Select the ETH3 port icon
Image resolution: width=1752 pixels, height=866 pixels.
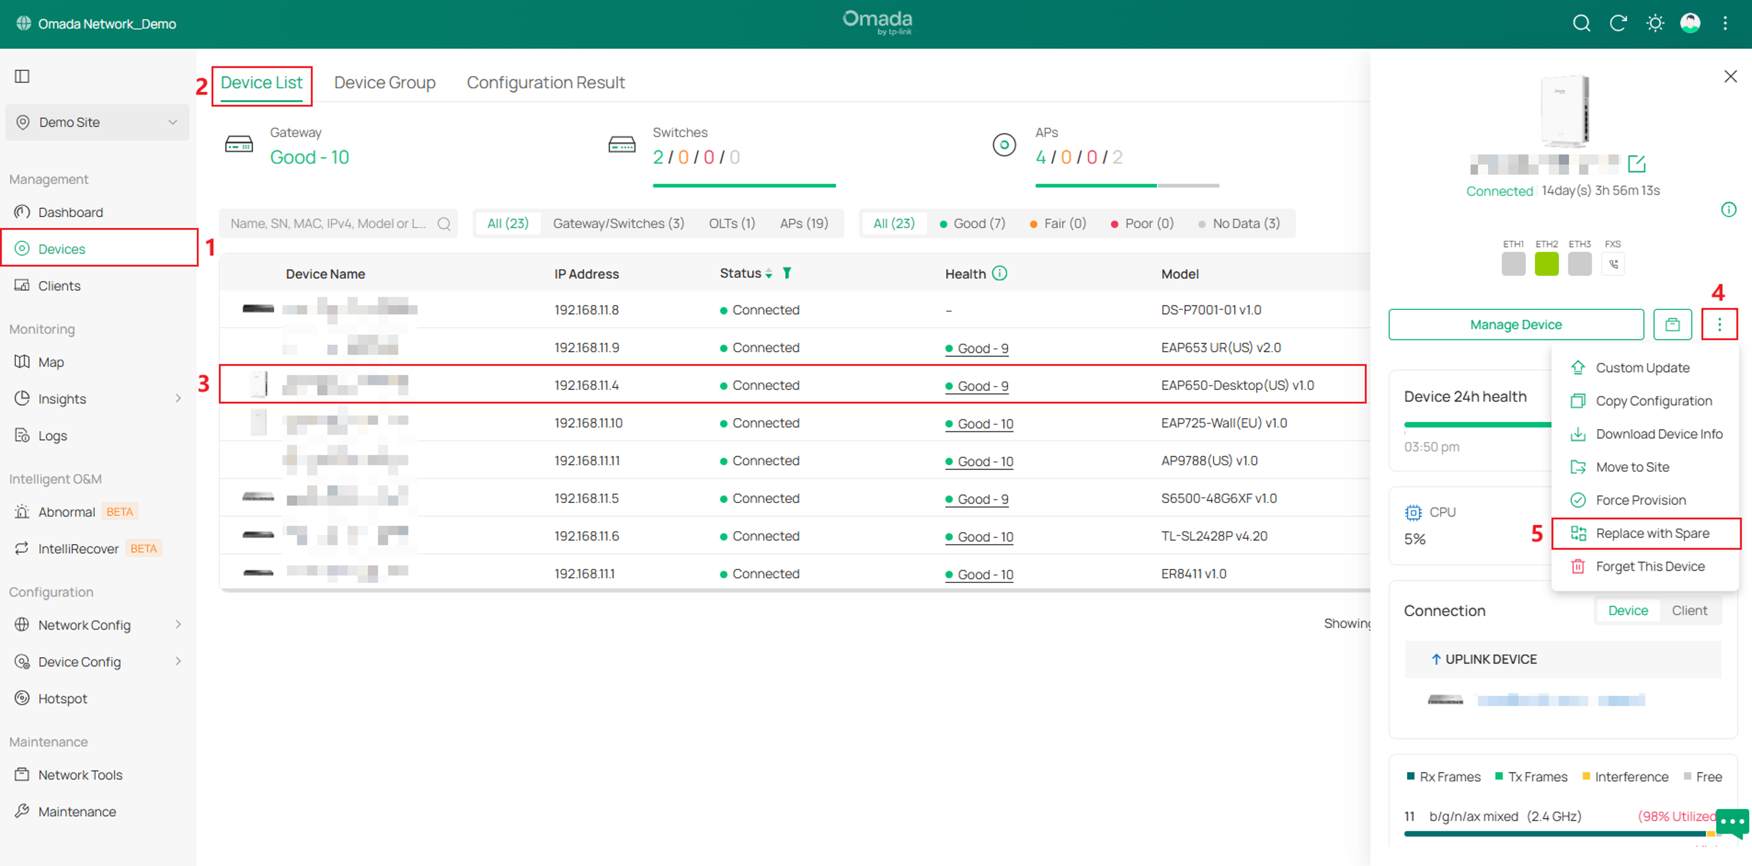(x=1579, y=264)
